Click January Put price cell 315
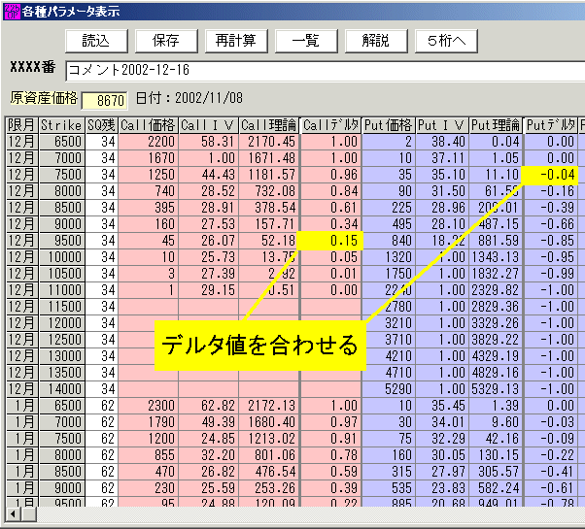The height and width of the screenshot is (529, 585). (x=389, y=472)
